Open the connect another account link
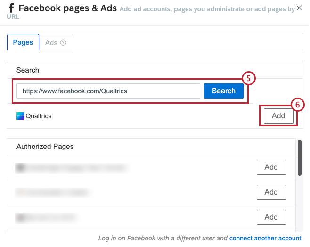Screen dimensions: 310x247 pyautogui.click(x=265, y=238)
